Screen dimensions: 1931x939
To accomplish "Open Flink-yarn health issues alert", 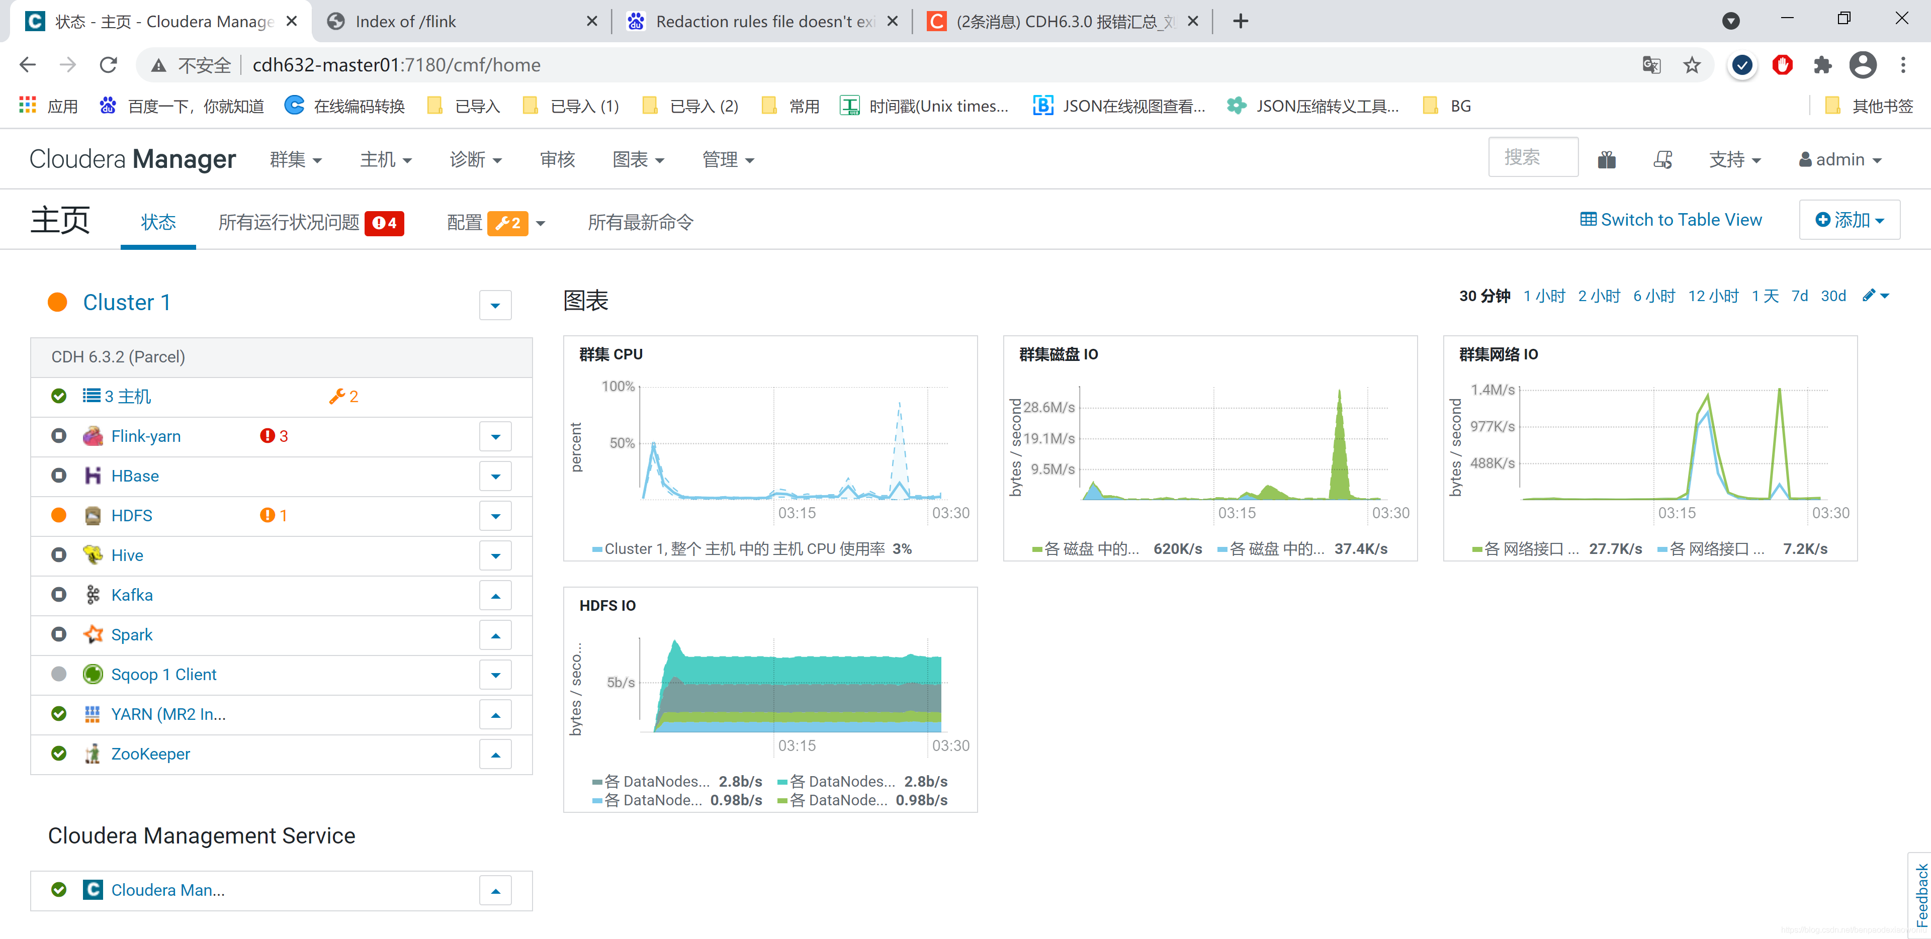I will coord(274,436).
